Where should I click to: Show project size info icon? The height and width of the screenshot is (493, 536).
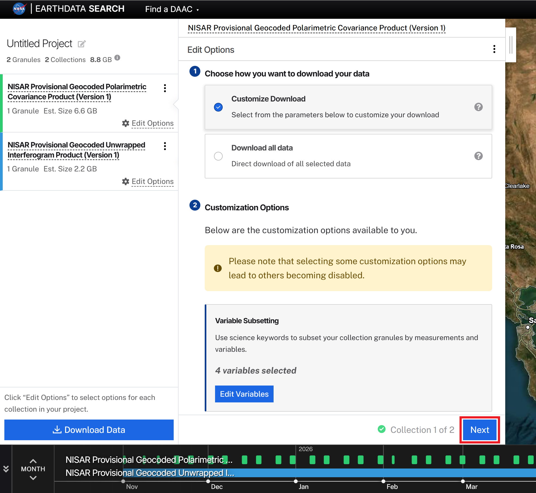(117, 58)
